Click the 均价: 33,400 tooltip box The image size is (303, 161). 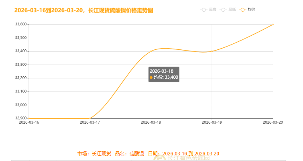coord(164,74)
